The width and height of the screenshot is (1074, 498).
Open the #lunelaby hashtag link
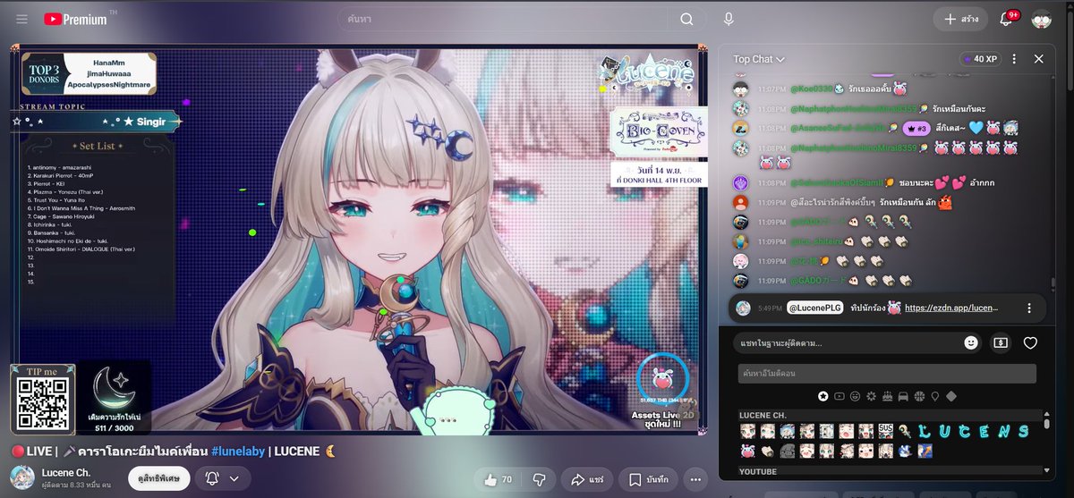tap(238, 451)
